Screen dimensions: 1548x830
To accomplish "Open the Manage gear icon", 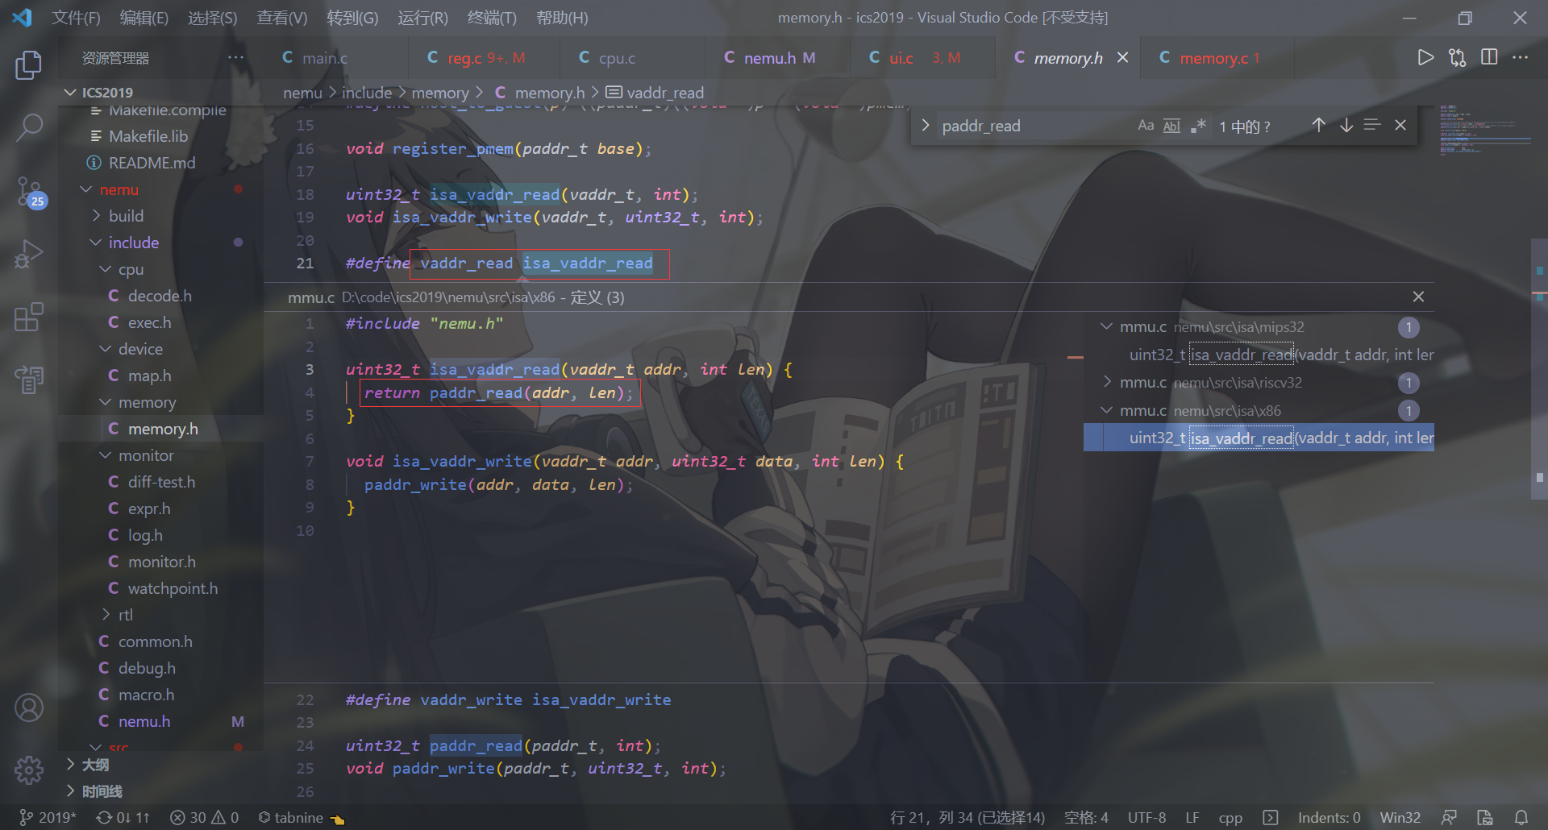I will pyautogui.click(x=29, y=770).
